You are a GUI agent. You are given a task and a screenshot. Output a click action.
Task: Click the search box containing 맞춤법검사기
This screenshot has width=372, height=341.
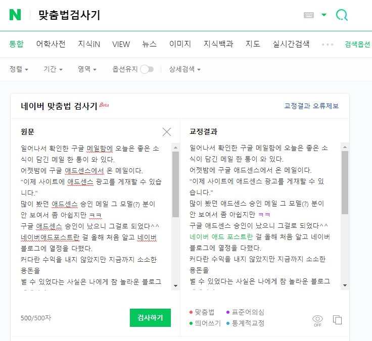tap(166, 15)
